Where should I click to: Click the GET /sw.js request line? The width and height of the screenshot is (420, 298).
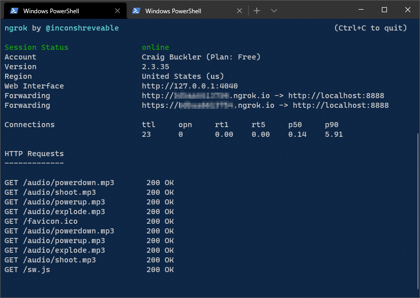pyautogui.click(x=27, y=270)
